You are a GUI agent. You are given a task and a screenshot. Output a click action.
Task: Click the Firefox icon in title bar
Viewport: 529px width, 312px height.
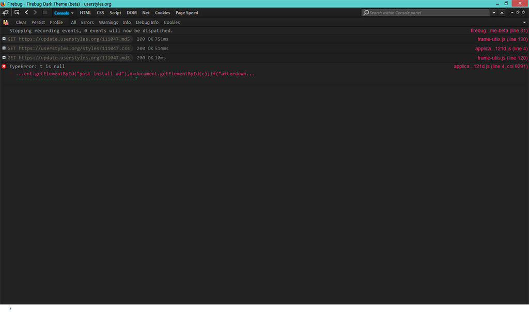[3, 4]
